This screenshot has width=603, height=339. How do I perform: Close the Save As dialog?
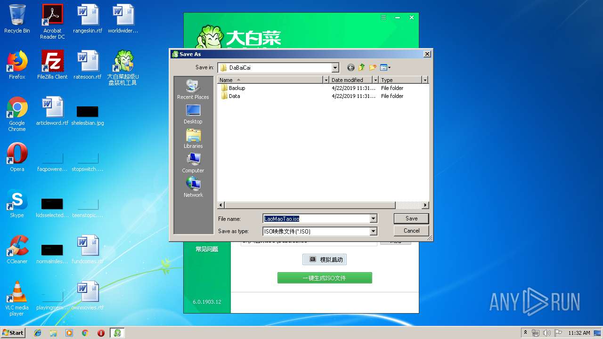(x=427, y=54)
